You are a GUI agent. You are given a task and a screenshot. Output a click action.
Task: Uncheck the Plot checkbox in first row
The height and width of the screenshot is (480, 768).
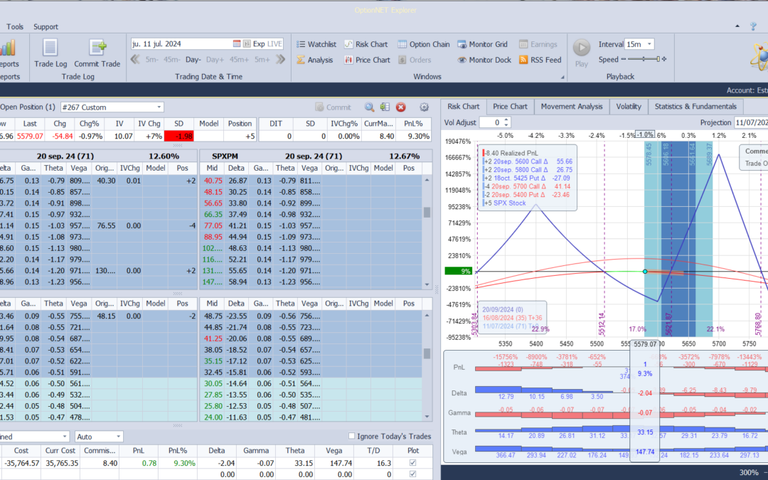pyautogui.click(x=414, y=464)
